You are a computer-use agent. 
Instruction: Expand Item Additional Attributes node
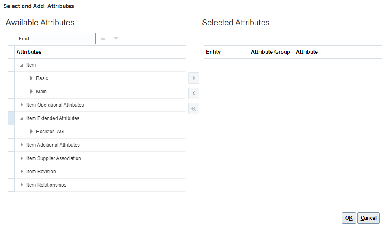(x=22, y=145)
